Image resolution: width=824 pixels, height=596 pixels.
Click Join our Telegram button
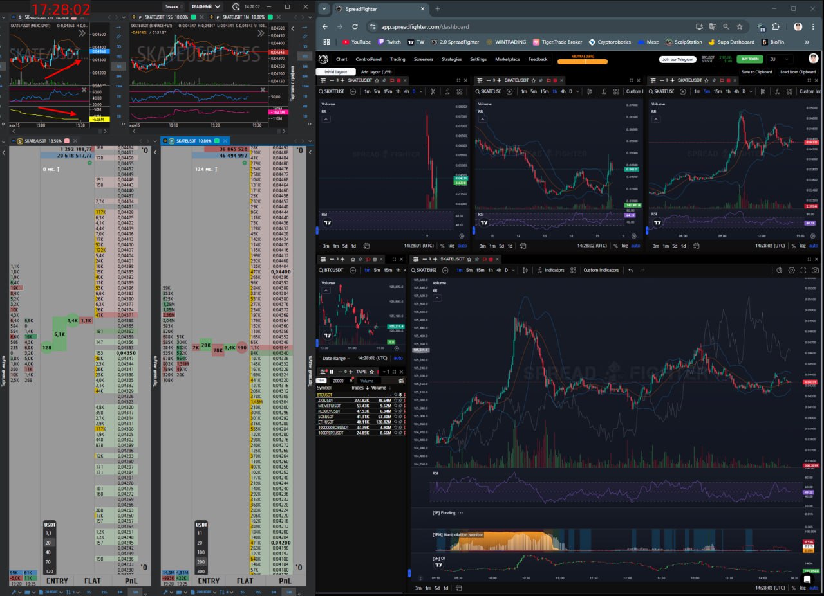[x=677, y=59]
